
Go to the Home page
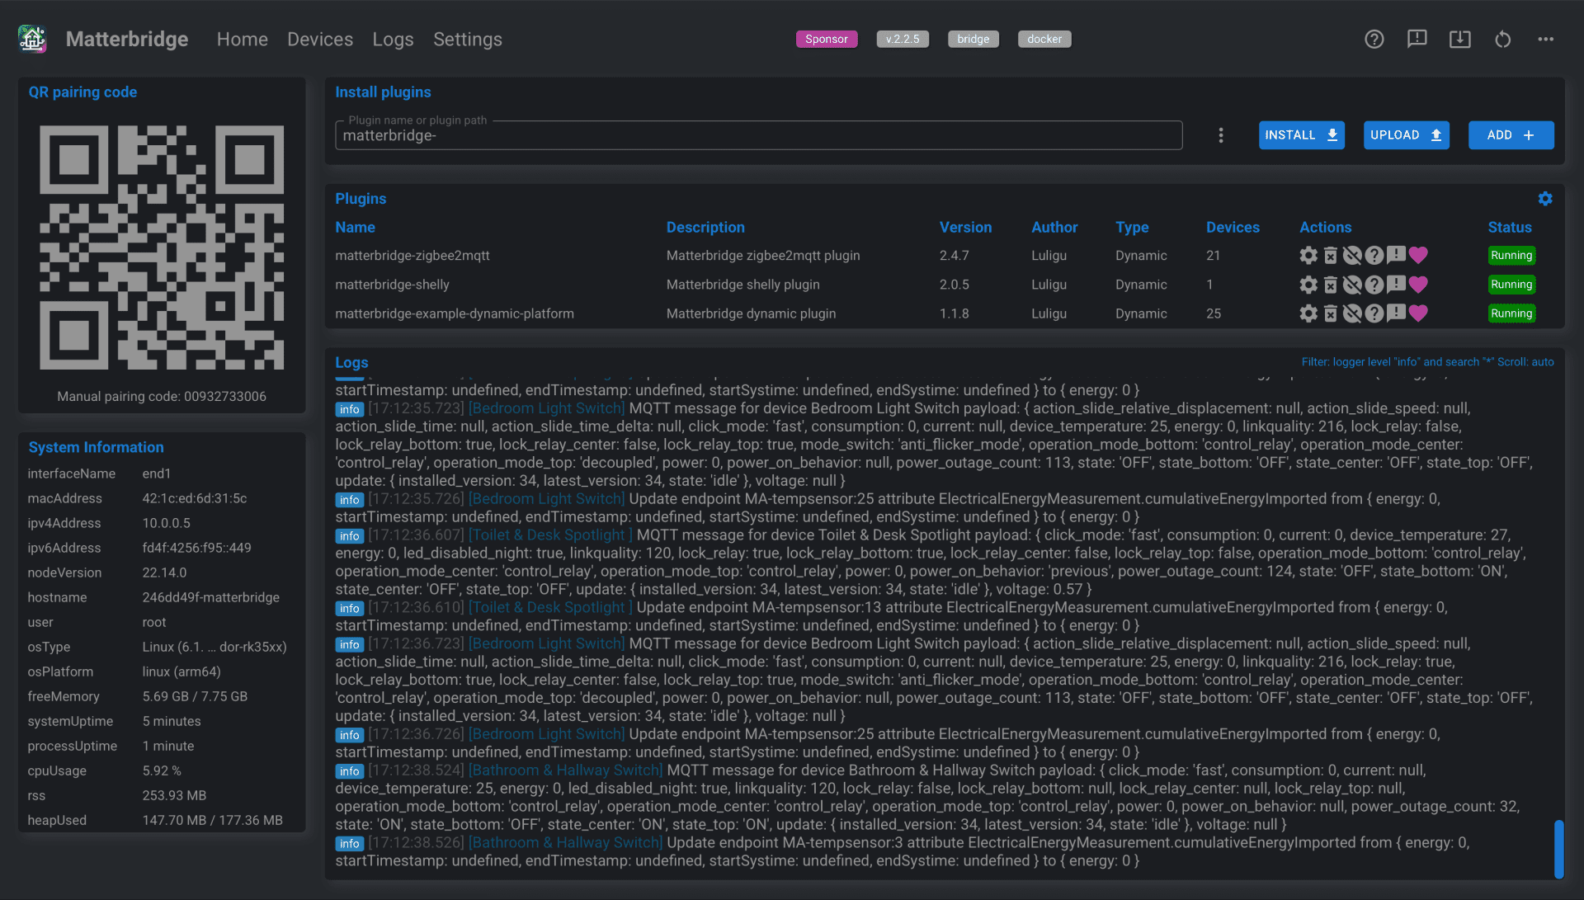[243, 39]
